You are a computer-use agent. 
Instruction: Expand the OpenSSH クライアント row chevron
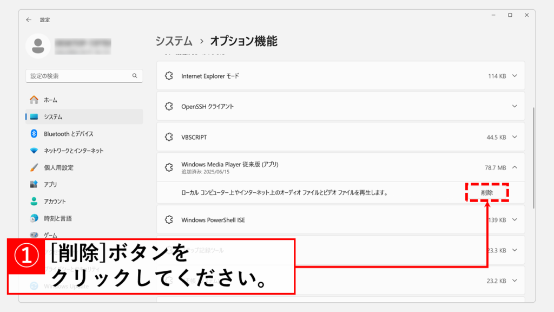515,106
